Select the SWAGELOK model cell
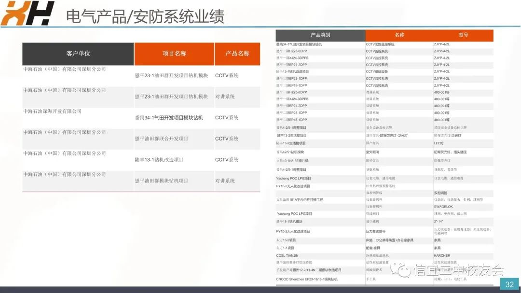This screenshot has height=293, width=521. 443,207
